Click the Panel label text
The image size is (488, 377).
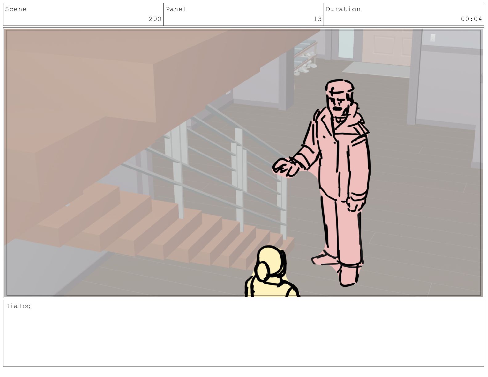176,9
